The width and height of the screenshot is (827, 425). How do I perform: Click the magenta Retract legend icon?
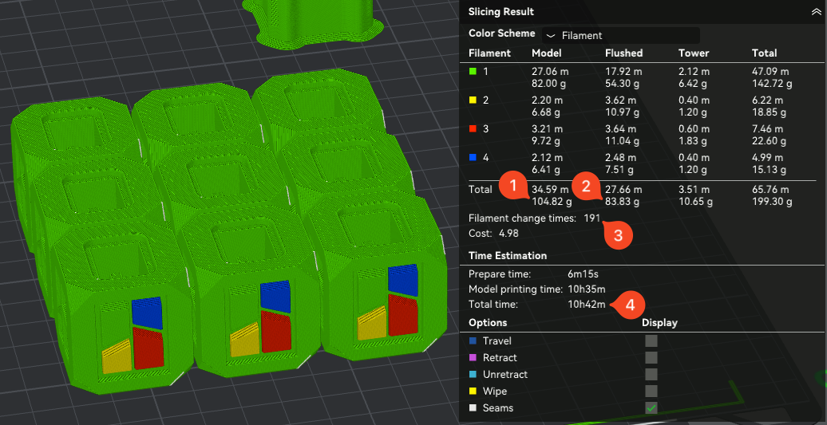(x=473, y=358)
